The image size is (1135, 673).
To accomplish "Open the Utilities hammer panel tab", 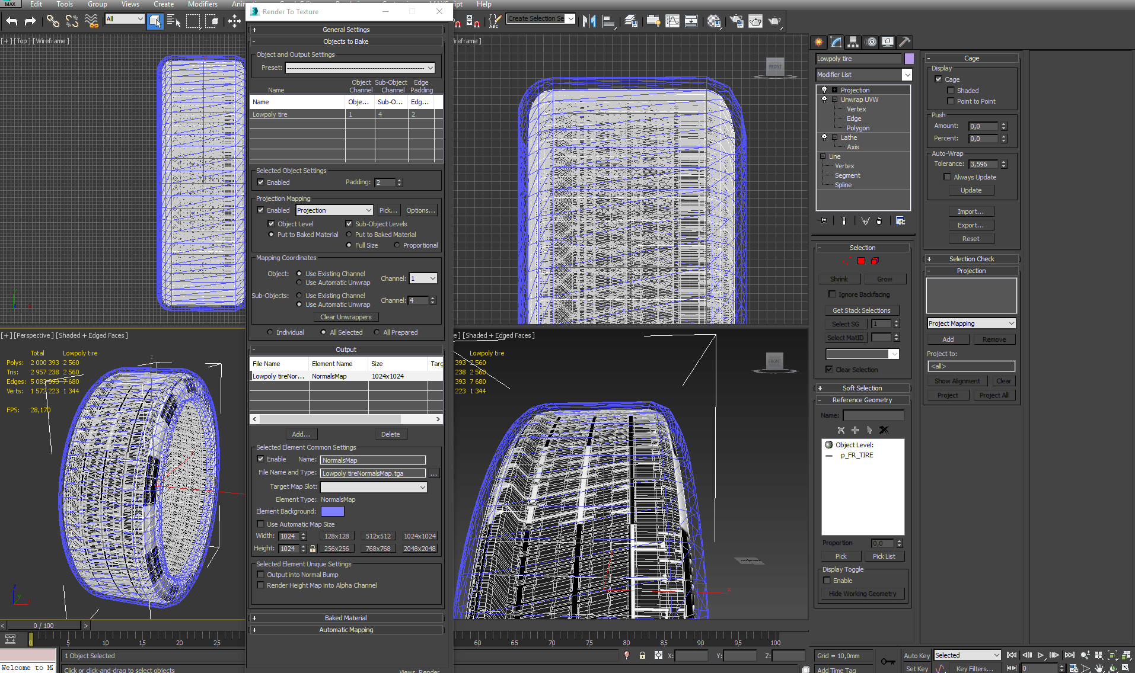I will pyautogui.click(x=904, y=42).
